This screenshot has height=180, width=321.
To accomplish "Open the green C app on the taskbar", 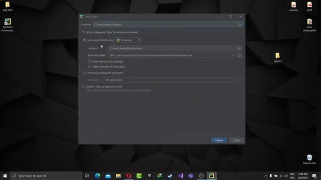I will pyautogui.click(x=139, y=175).
